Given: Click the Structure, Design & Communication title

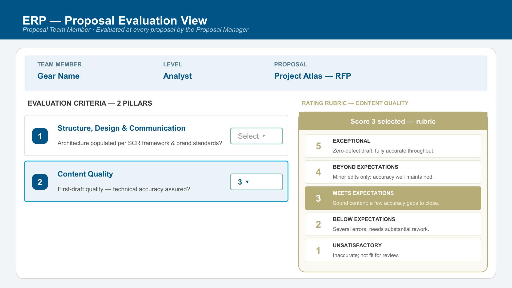Looking at the screenshot, I should (121, 128).
